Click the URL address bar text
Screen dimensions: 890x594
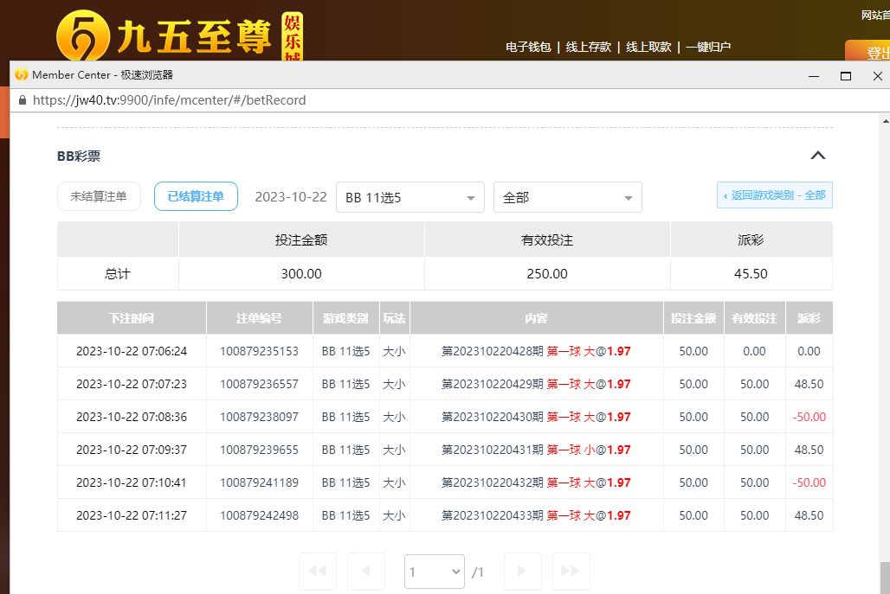pyautogui.click(x=169, y=100)
